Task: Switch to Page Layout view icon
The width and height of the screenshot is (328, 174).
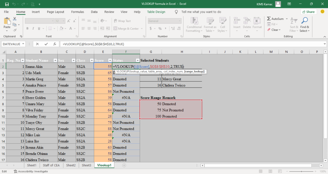Action: [270, 171]
